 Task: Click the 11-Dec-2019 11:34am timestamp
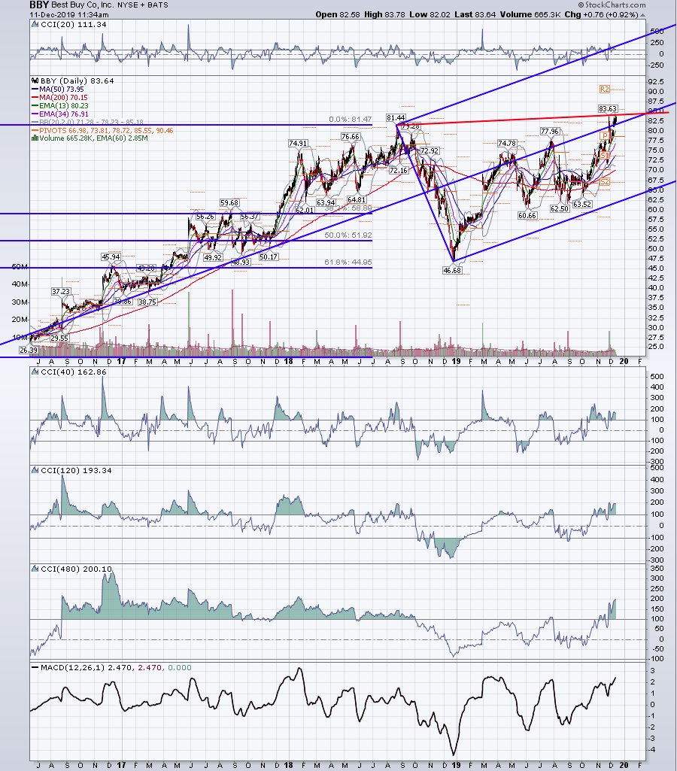click(x=69, y=15)
